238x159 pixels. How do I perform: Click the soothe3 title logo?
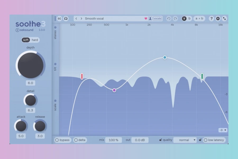pos(30,24)
